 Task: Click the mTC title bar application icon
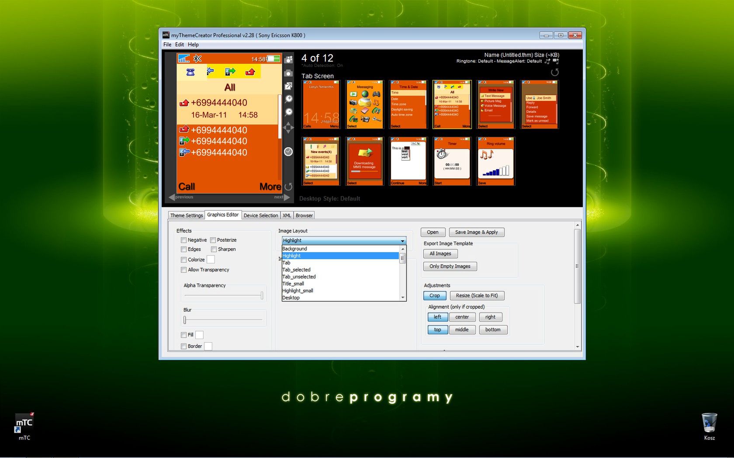[x=166, y=35]
